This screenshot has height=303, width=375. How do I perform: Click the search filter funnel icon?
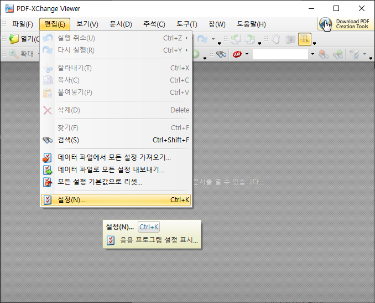pyautogui.click(x=354, y=54)
